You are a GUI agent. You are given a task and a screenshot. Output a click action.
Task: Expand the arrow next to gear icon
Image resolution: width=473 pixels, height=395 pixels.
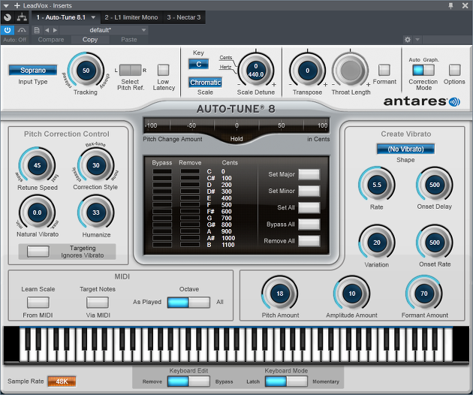[417, 40]
